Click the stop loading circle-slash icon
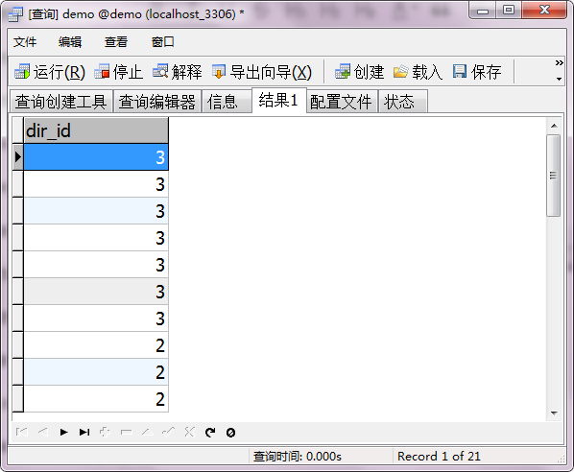 pos(230,433)
